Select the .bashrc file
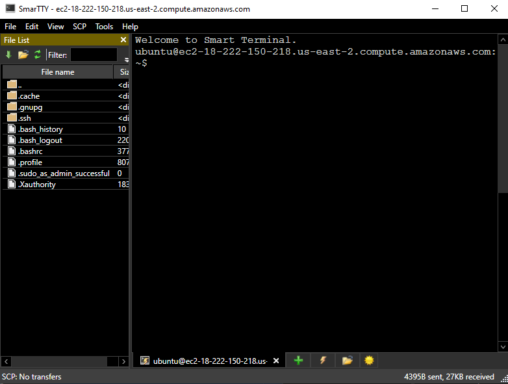This screenshot has height=384, width=508. click(66, 151)
